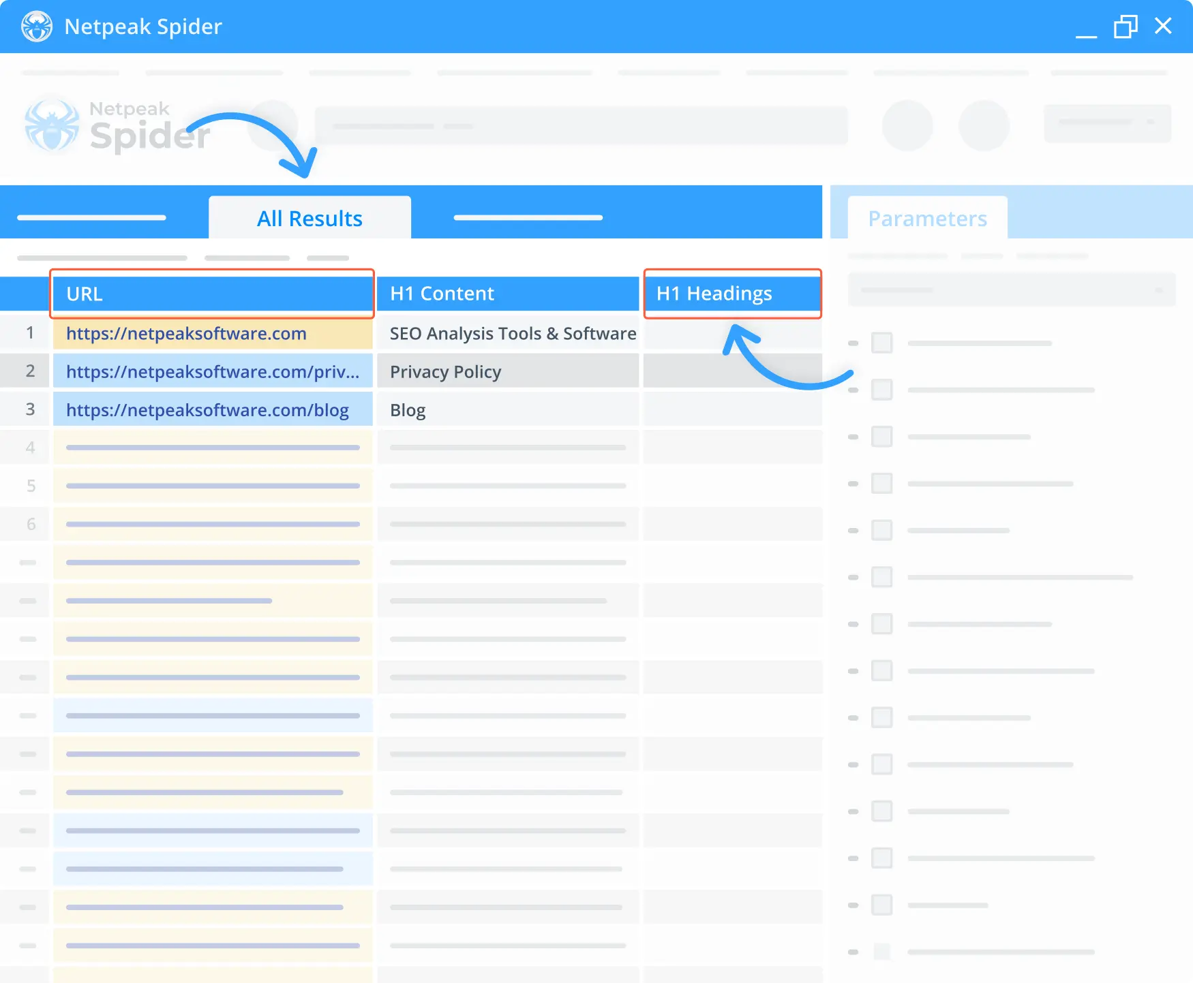The height and width of the screenshot is (983, 1193).
Task: Select the 'Privacy Policy' H1 content cell
Action: point(508,371)
